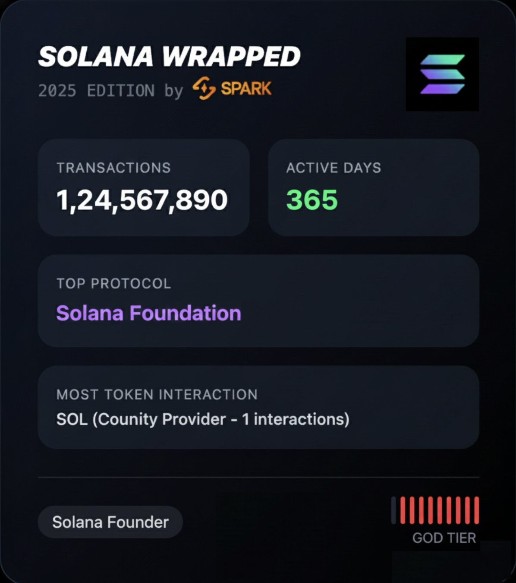Viewport: 516px width, 583px height.
Task: Click the Solana logo icon
Action: (x=442, y=74)
